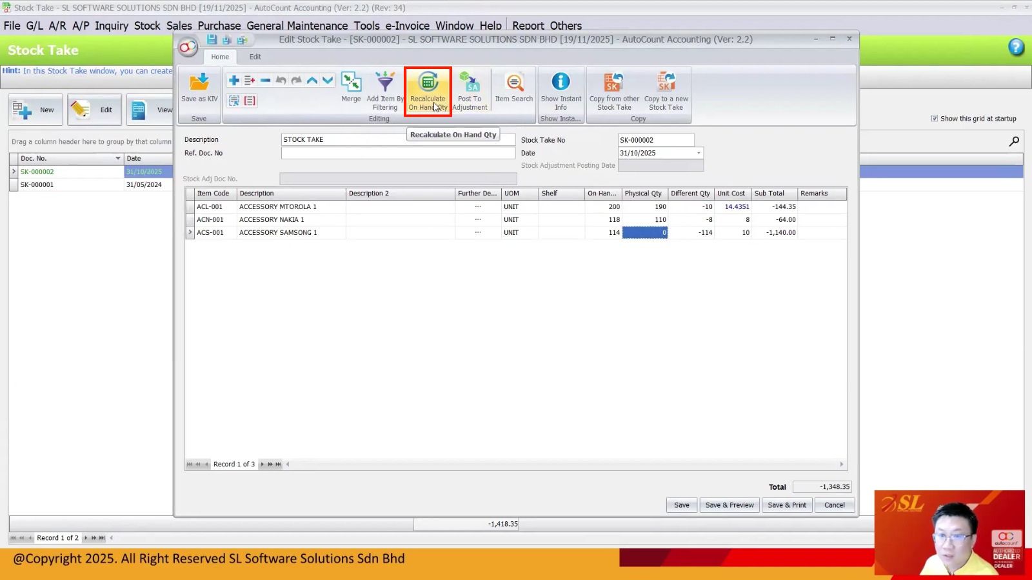Switch to the Home ribbon tab
This screenshot has width=1032, height=580.
(220, 57)
